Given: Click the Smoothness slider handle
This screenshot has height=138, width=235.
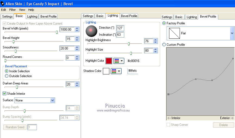Looking at the screenshot, I should click(x=15, y=51).
